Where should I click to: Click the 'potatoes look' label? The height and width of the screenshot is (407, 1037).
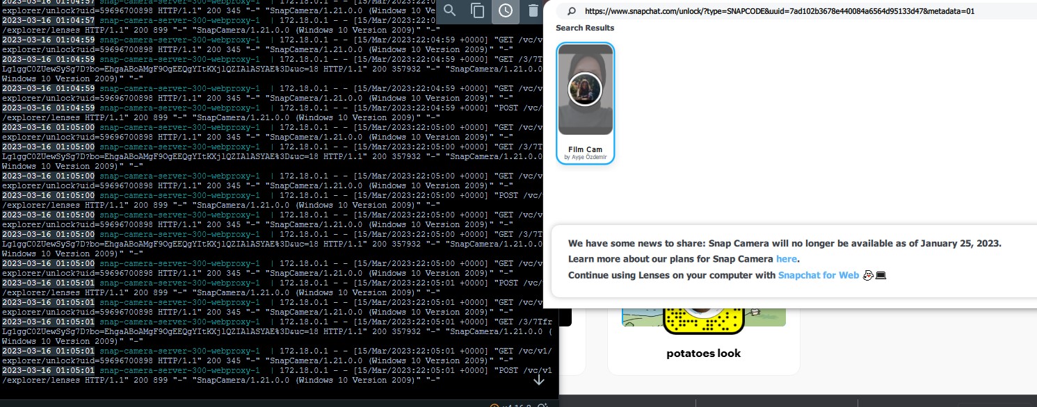[x=703, y=354]
